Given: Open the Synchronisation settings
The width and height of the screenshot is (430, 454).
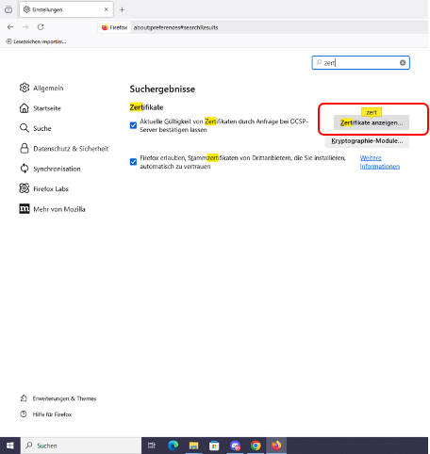Looking at the screenshot, I should 50,169.
